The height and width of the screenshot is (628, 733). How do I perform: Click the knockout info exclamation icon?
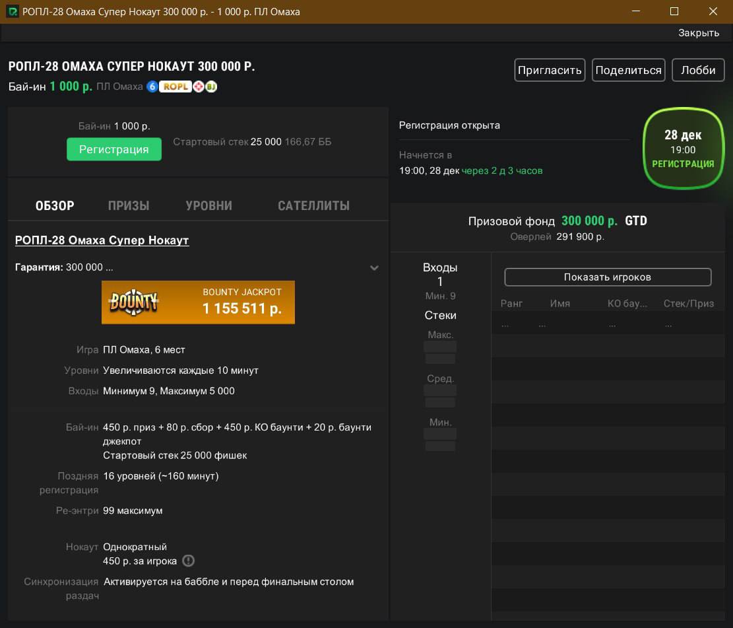click(189, 561)
